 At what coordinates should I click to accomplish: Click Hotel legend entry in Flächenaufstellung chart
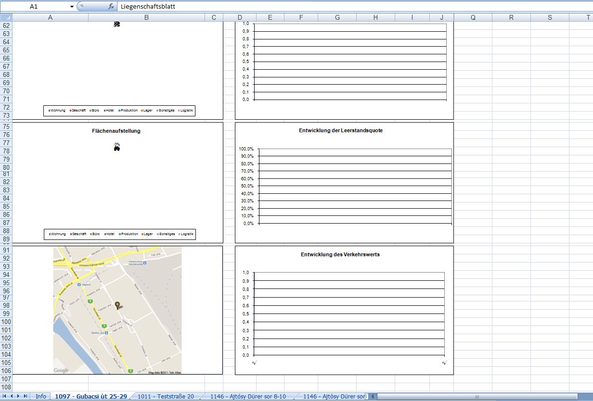point(110,234)
